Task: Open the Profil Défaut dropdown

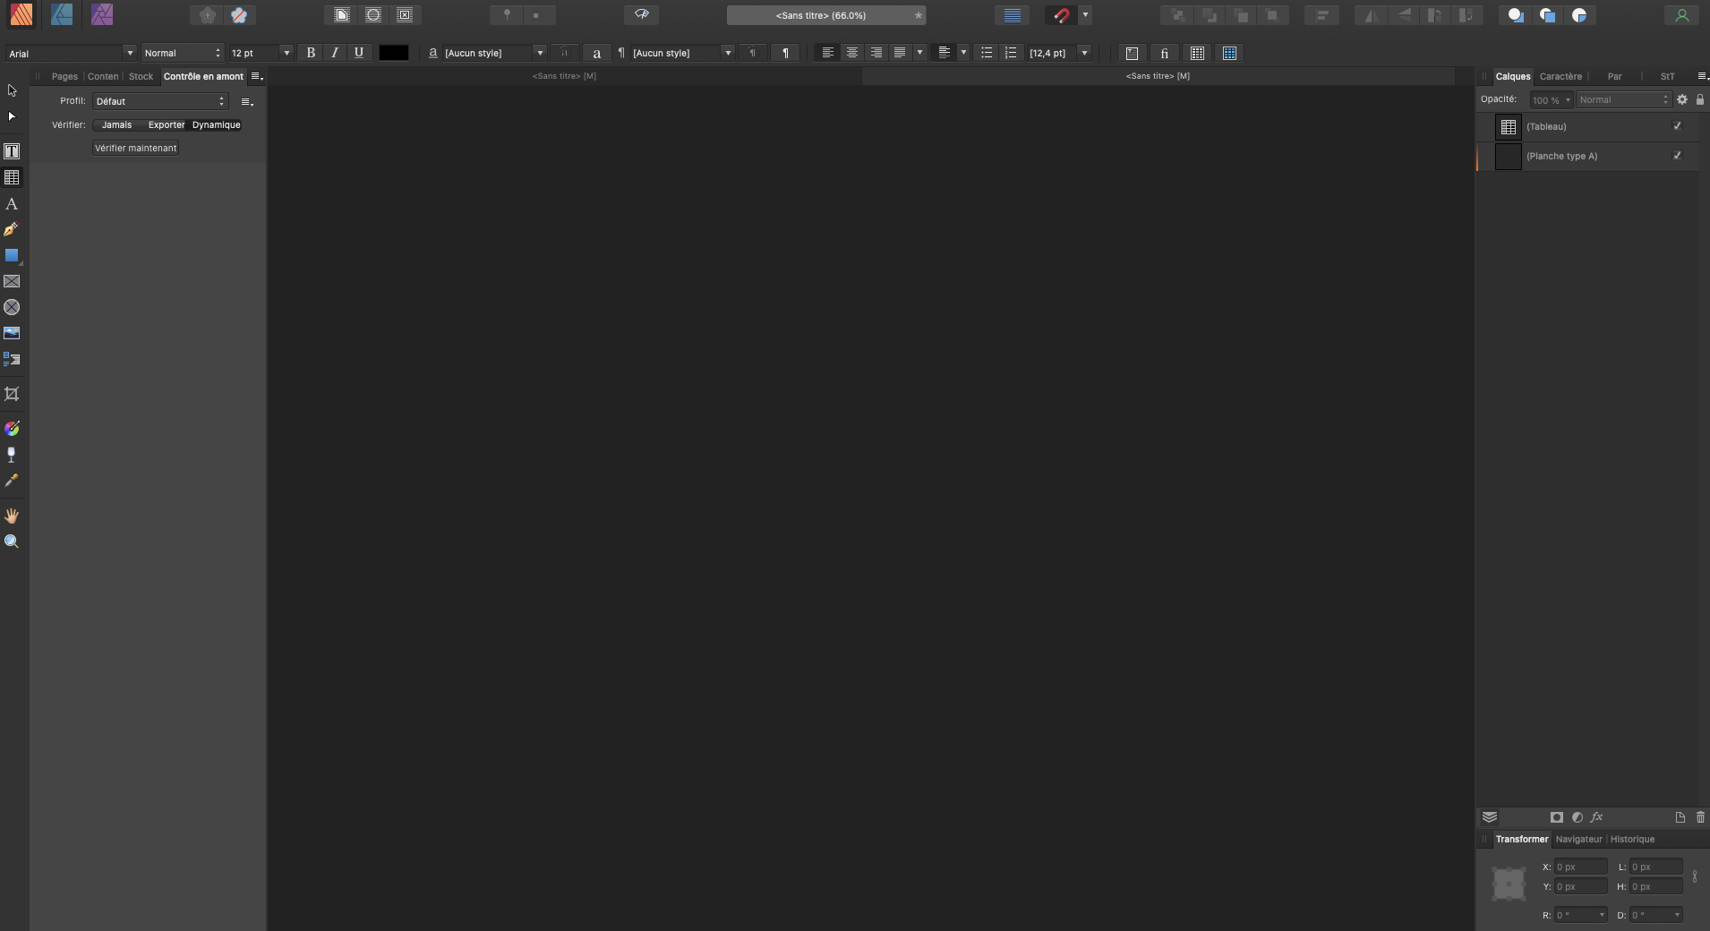Action: (160, 101)
